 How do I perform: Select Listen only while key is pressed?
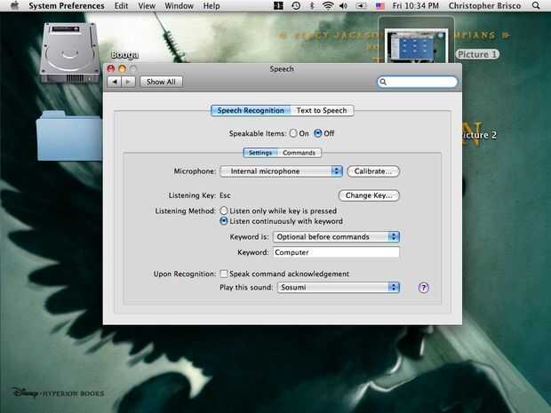point(224,210)
